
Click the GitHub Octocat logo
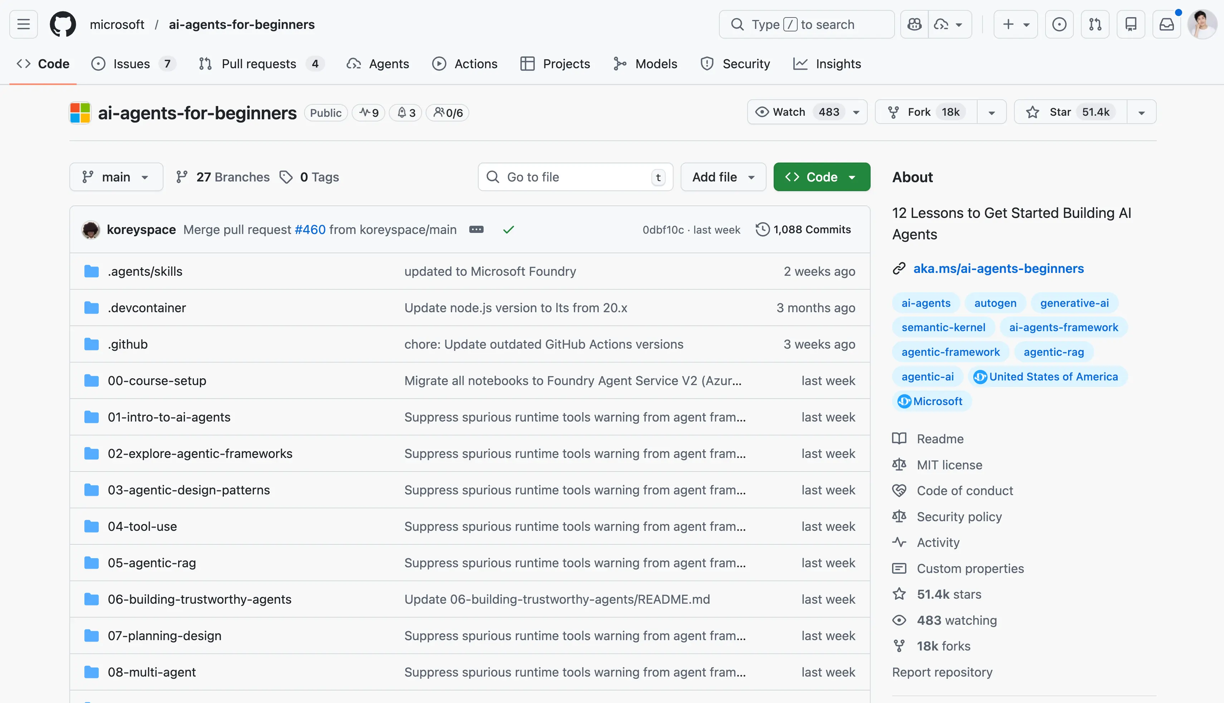click(x=63, y=24)
